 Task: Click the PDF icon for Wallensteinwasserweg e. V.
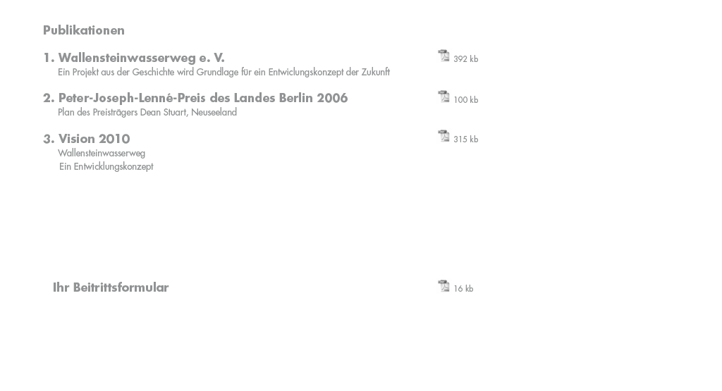coord(443,56)
